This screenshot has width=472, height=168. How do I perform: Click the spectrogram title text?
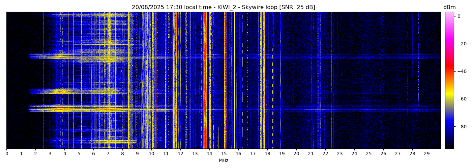click(x=223, y=7)
